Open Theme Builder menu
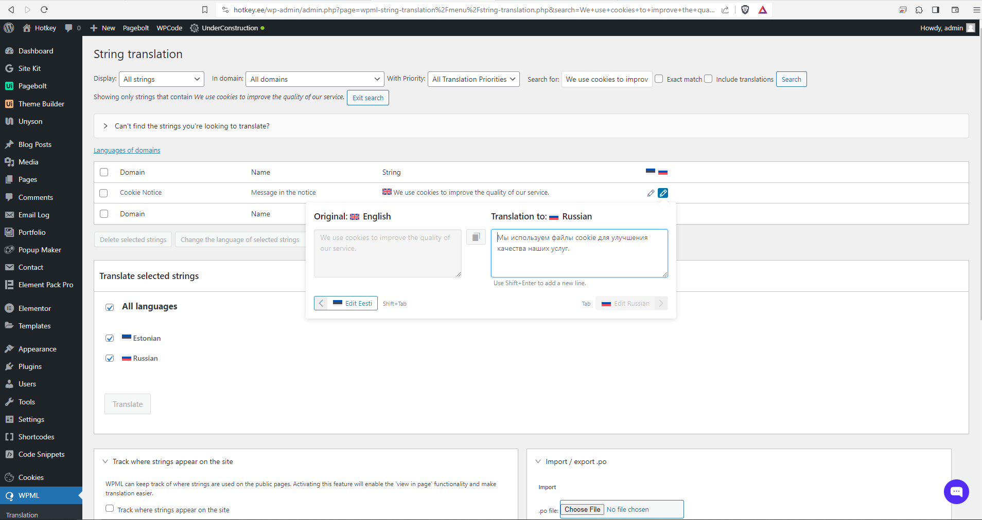Viewport: 982px width, 520px height. (41, 104)
